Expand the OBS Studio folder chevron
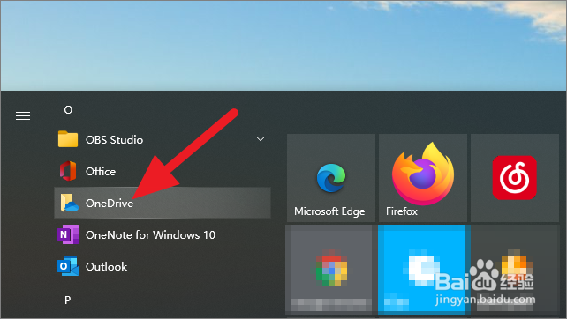567x319 pixels. [261, 139]
